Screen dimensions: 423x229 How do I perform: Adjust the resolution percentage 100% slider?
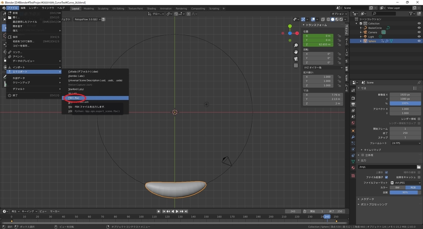(x=405, y=103)
